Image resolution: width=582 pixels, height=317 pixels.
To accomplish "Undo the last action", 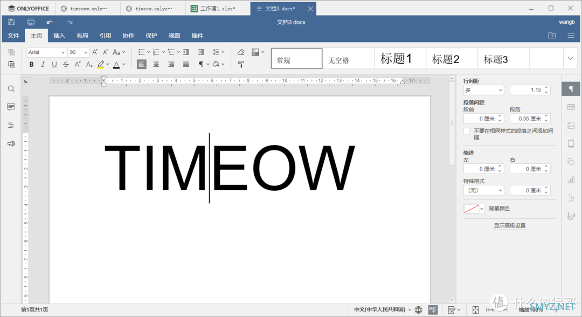I will click(50, 22).
